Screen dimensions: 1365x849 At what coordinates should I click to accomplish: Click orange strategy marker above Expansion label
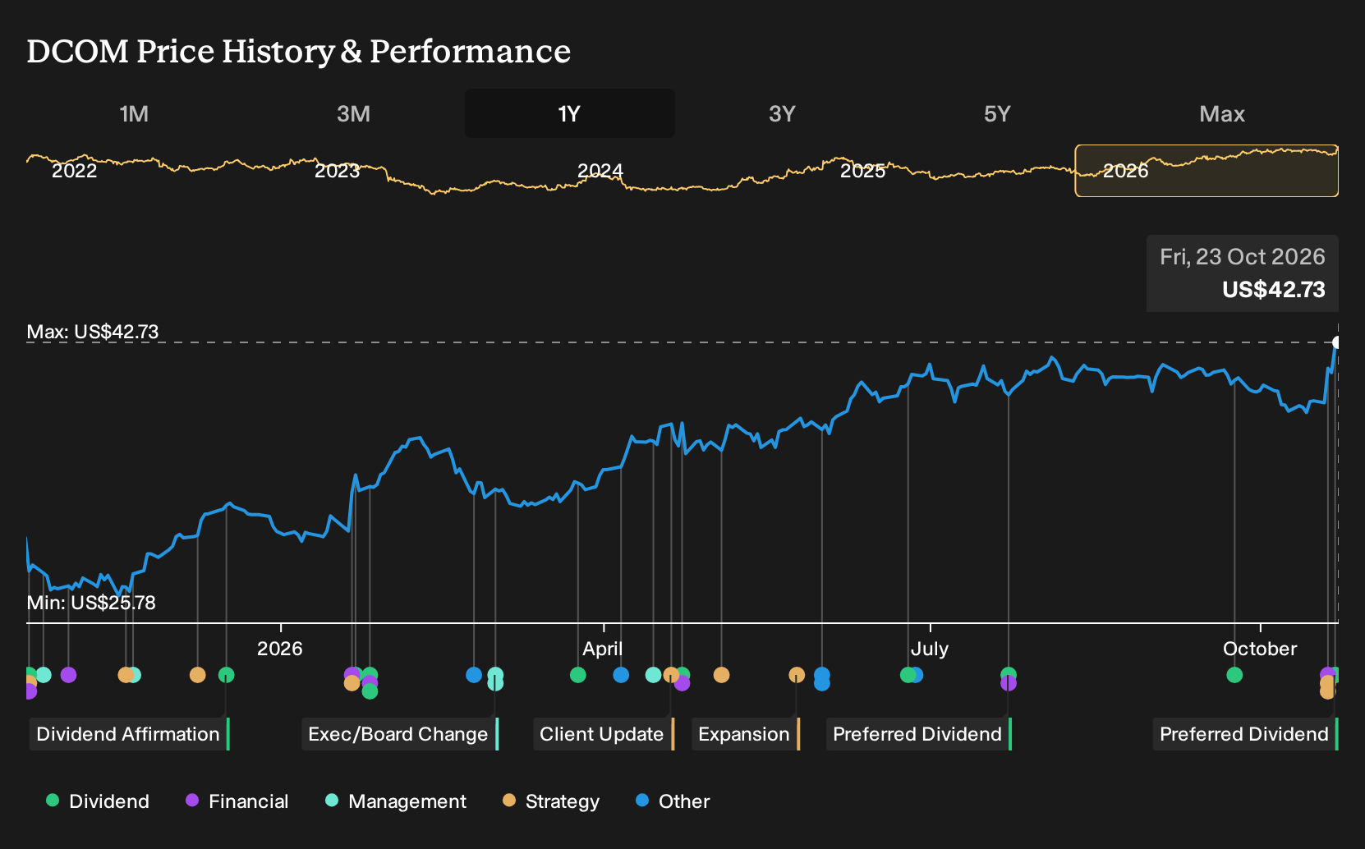(x=797, y=675)
